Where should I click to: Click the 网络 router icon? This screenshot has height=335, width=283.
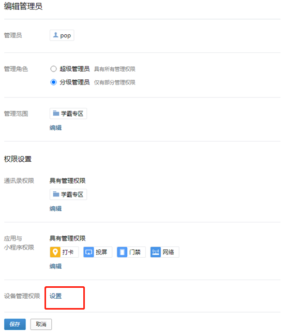(156, 252)
